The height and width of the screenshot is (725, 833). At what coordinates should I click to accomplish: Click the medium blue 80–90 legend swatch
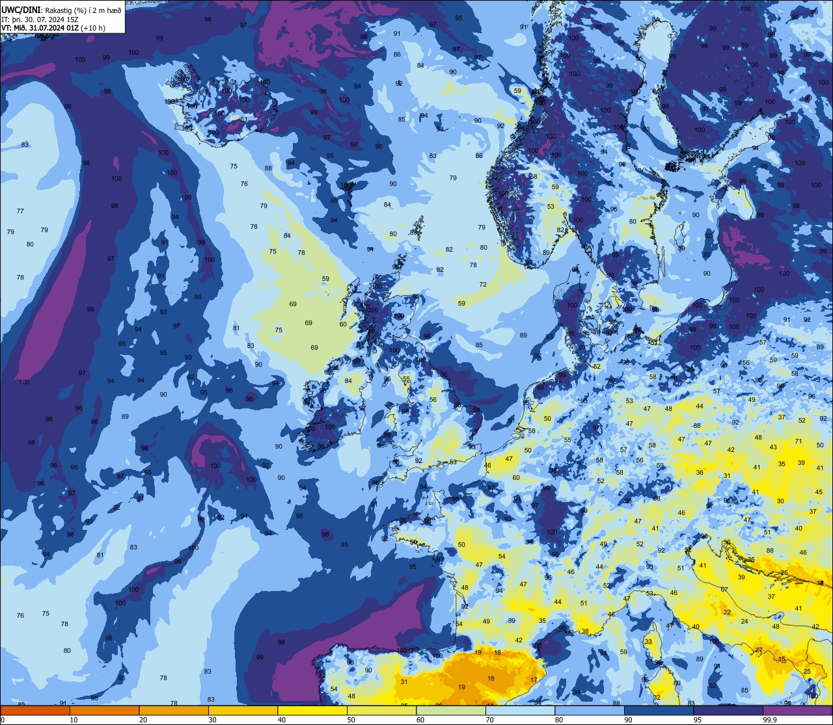pyautogui.click(x=590, y=711)
